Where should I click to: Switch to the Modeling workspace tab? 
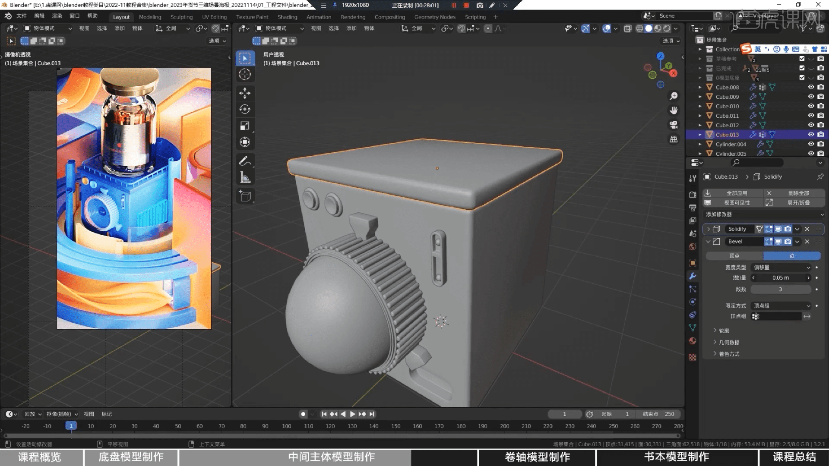tap(150, 17)
